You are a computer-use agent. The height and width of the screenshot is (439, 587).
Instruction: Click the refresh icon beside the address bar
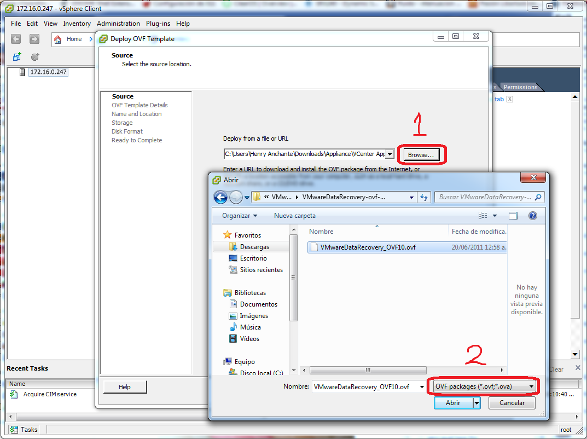point(425,197)
